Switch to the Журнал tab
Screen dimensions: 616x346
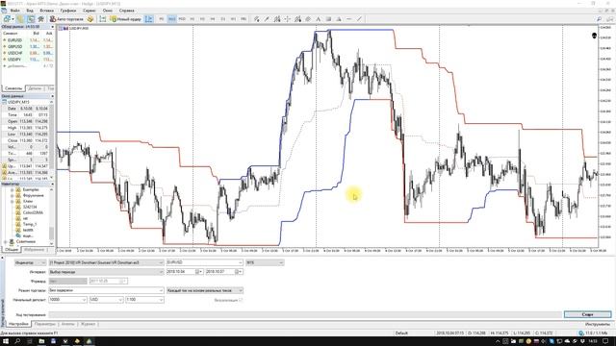coord(88,324)
